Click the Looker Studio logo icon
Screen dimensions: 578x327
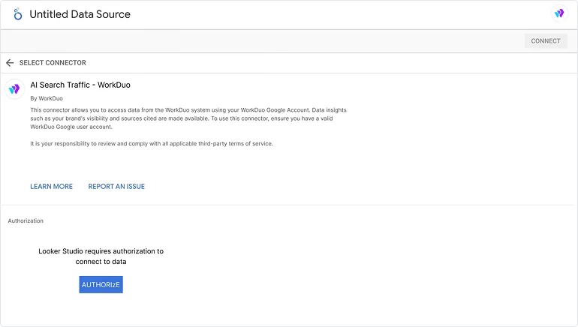click(17, 14)
